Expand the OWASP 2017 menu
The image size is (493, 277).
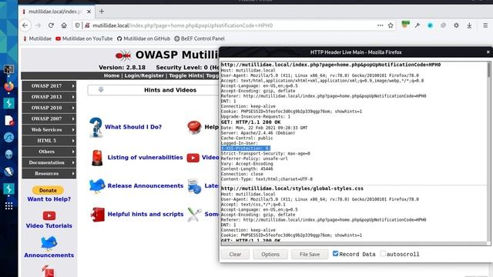49,85
